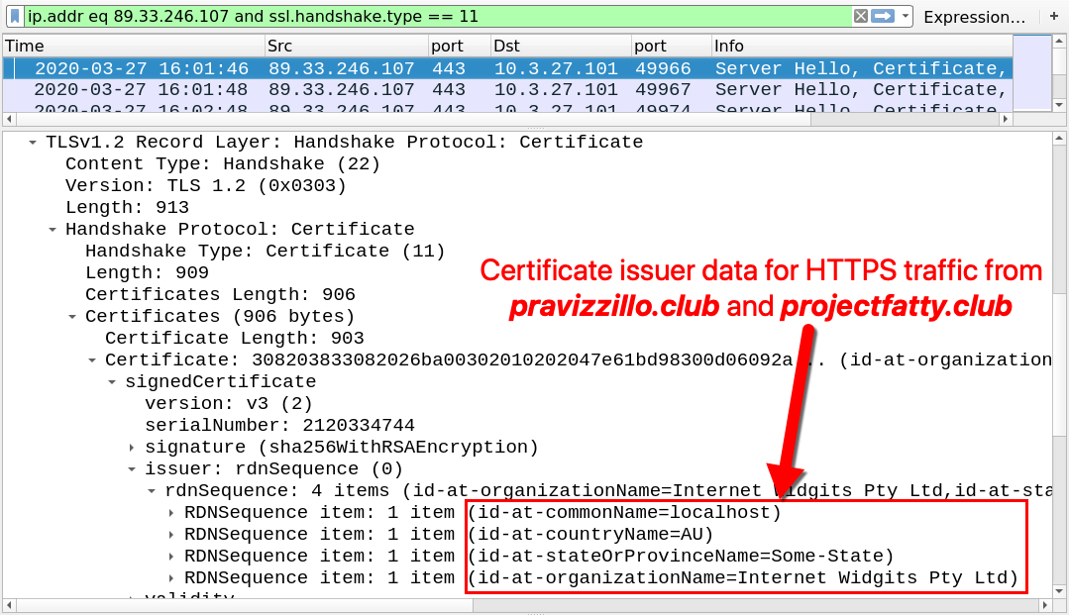Collapse issuer: rdnSequence (0) node
Viewport: 1069px width, 615px height.
132,469
